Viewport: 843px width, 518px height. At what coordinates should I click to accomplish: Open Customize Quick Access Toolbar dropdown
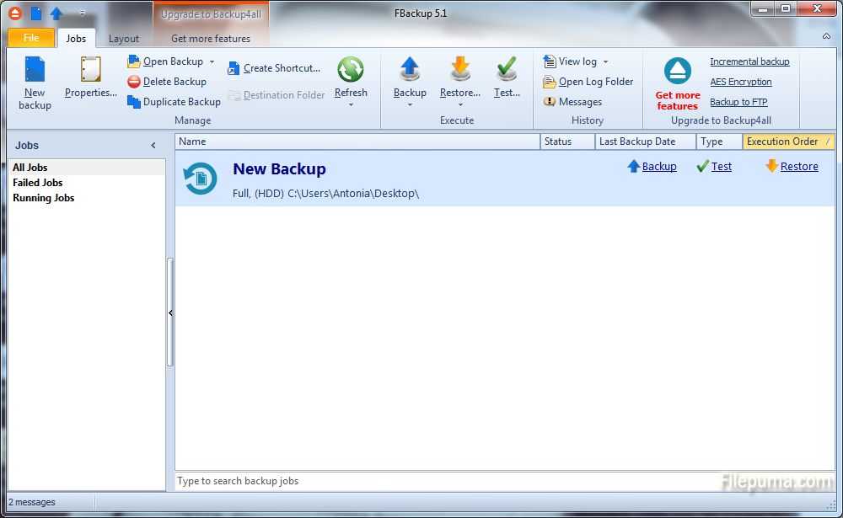[83, 13]
